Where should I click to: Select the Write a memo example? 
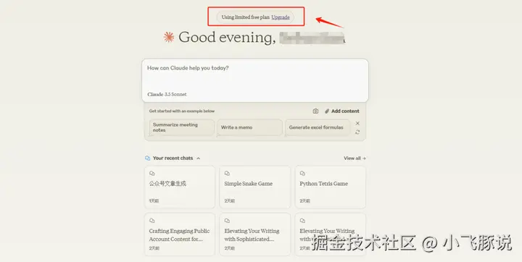(249, 127)
